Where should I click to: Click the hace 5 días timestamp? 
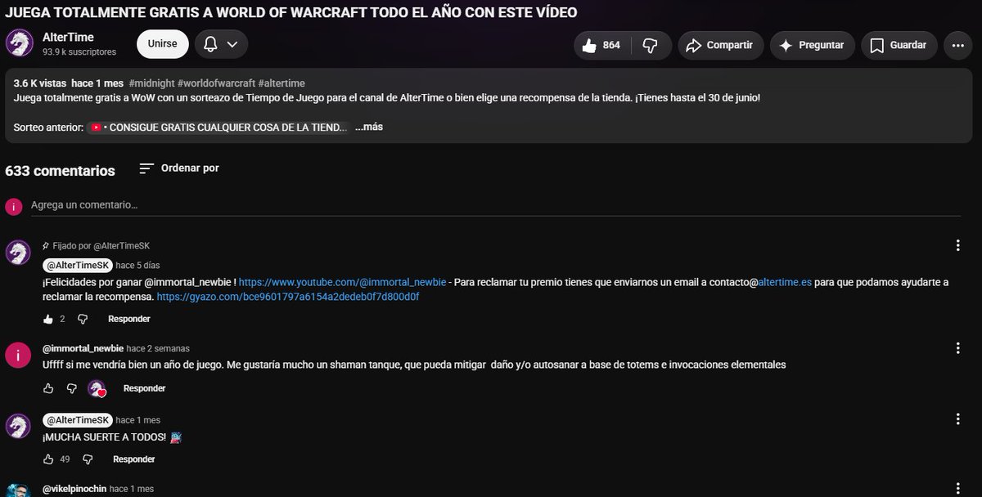click(x=138, y=266)
